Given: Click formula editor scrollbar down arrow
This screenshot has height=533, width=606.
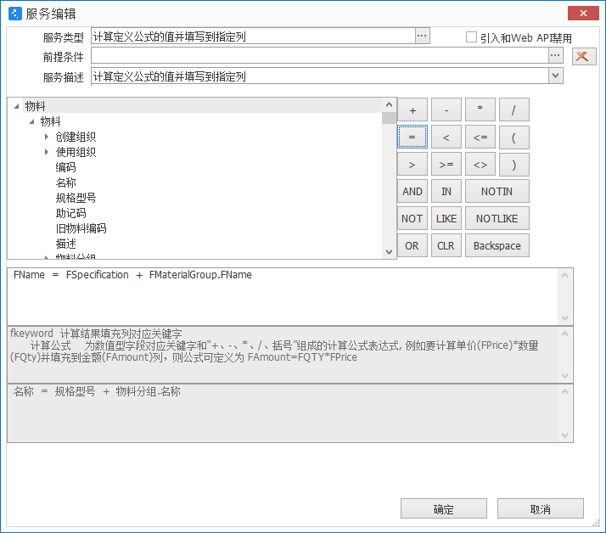Looking at the screenshot, I should [x=564, y=318].
